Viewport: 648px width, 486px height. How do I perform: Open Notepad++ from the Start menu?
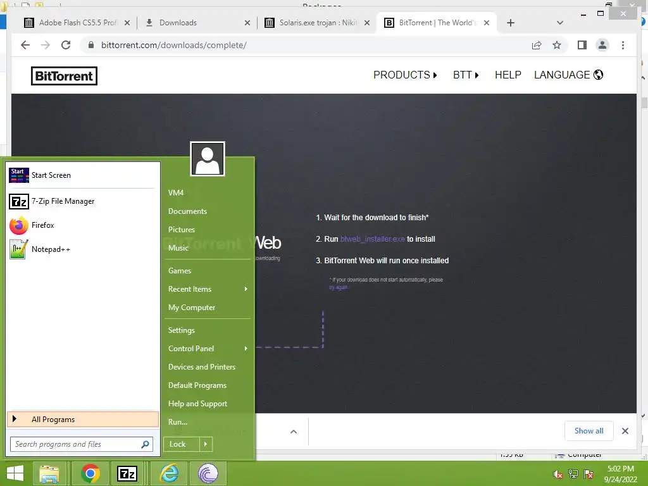click(x=82, y=249)
